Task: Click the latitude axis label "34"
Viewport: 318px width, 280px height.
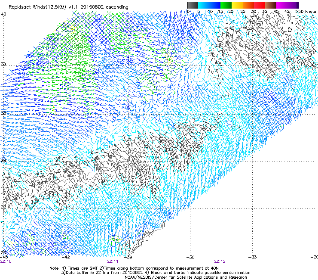Action: (3, 160)
